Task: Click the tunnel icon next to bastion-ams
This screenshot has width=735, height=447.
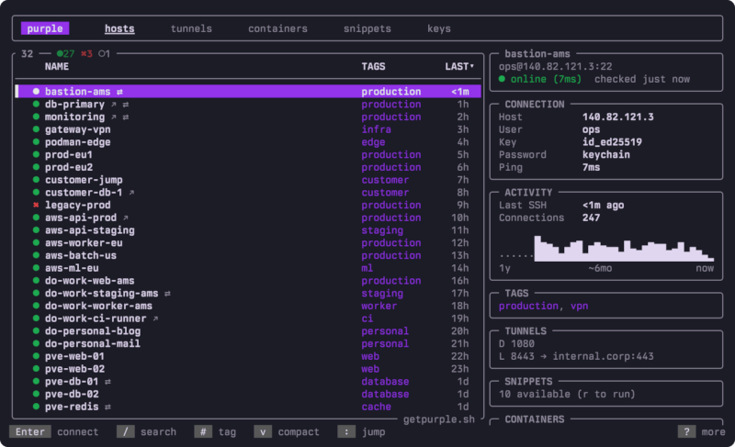Action: coord(119,92)
